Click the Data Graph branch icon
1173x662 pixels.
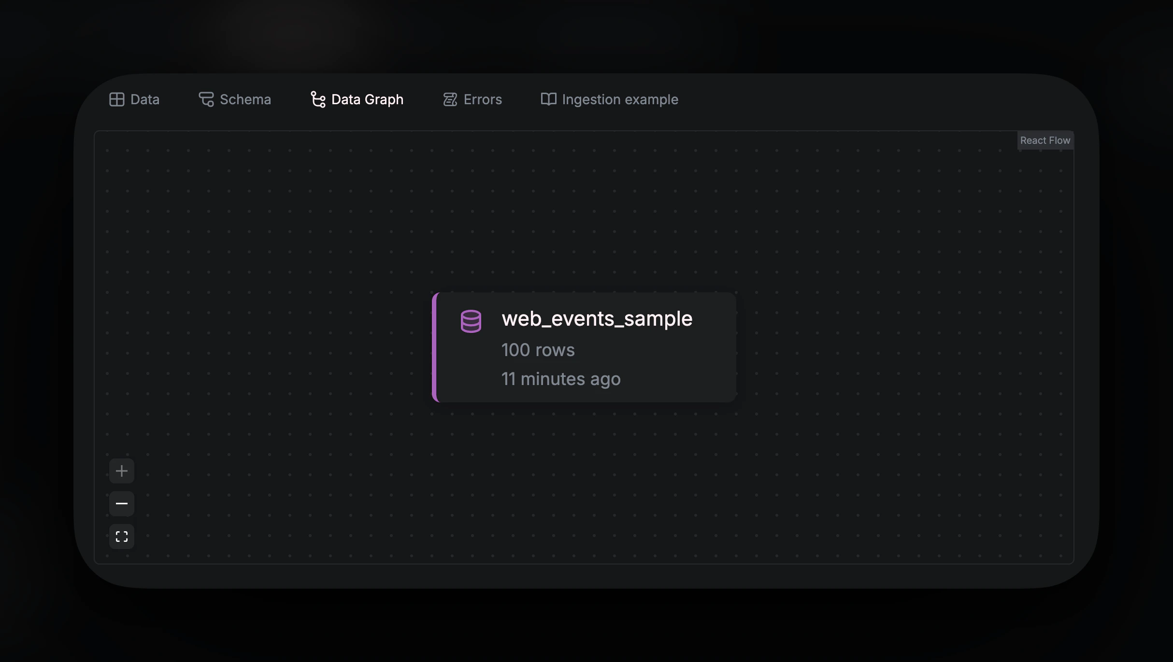point(318,99)
